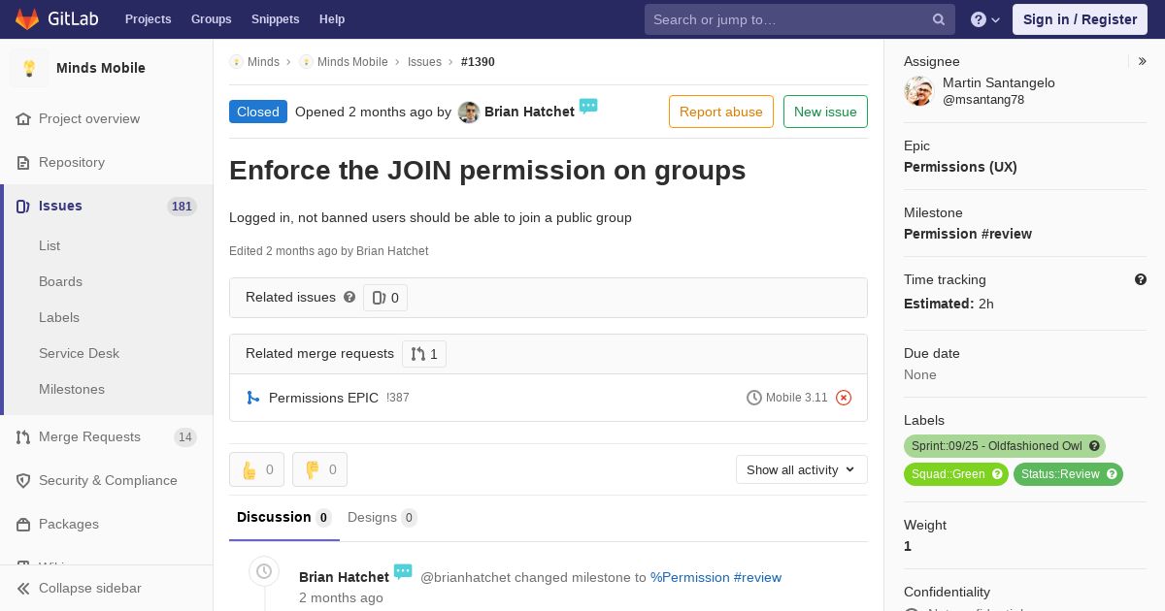This screenshot has width=1165, height=611.
Task: Click the merge request branch icon
Action: tap(252, 398)
